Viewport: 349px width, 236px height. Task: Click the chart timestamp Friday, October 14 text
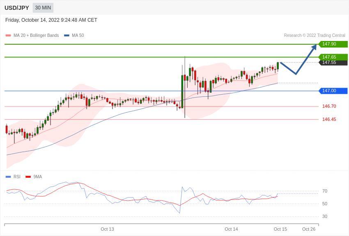pyautogui.click(x=51, y=20)
